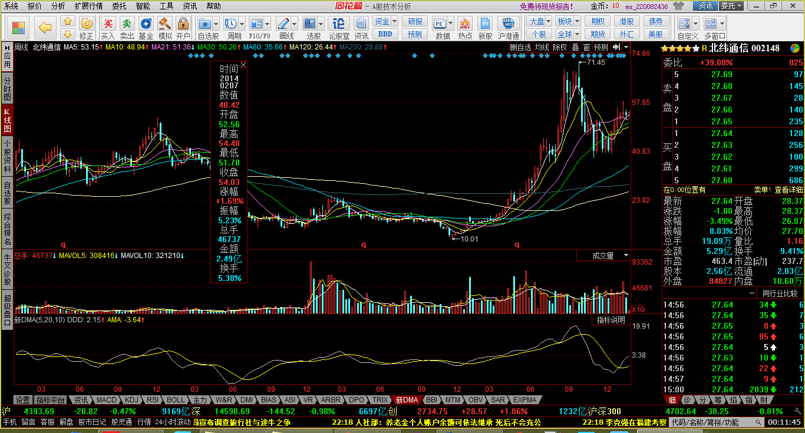The image size is (805, 433).
Task: Click the 美股 button
Action: click(x=656, y=34)
